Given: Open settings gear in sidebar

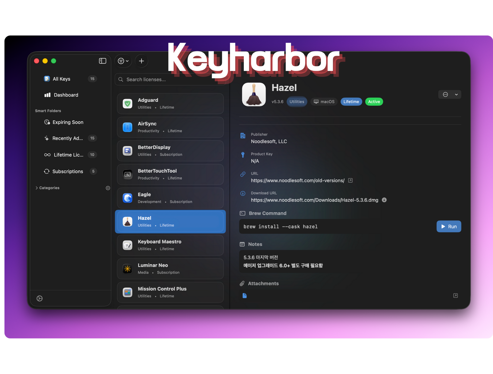Looking at the screenshot, I should tap(40, 298).
